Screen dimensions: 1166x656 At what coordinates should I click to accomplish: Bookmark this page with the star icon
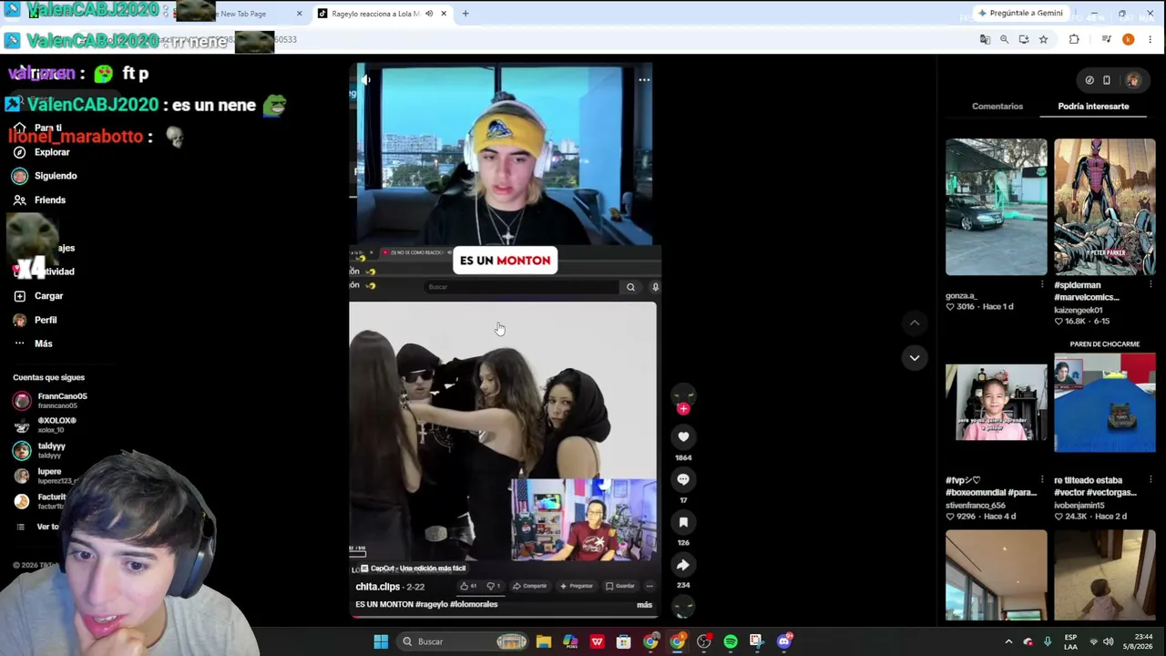tap(1043, 39)
